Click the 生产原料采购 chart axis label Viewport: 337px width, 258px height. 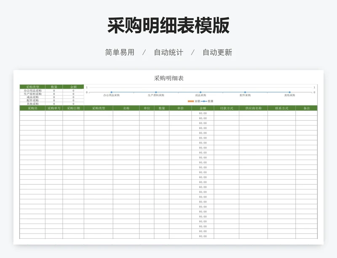coord(156,95)
